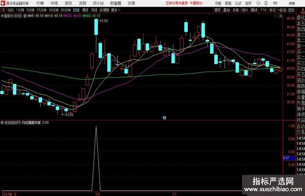Image resolution: width=305 pixels, height=196 pixels.
Task: Click the 45.88 high price label
Action: pos(104,21)
